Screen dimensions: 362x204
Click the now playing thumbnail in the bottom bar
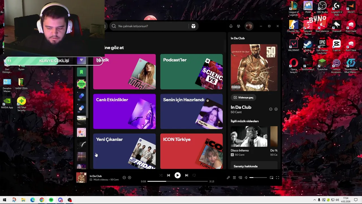click(81, 178)
